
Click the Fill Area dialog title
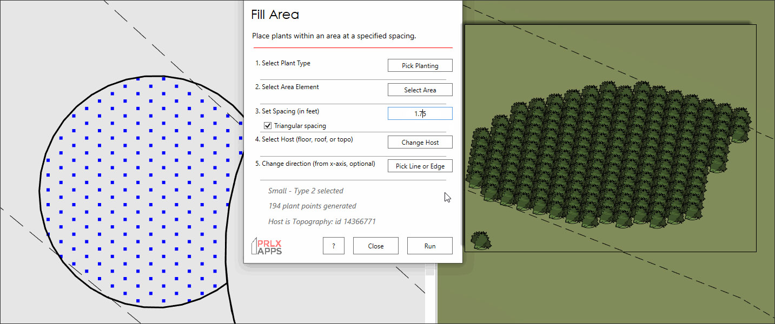click(275, 15)
